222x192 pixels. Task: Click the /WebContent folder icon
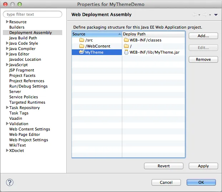(82, 46)
